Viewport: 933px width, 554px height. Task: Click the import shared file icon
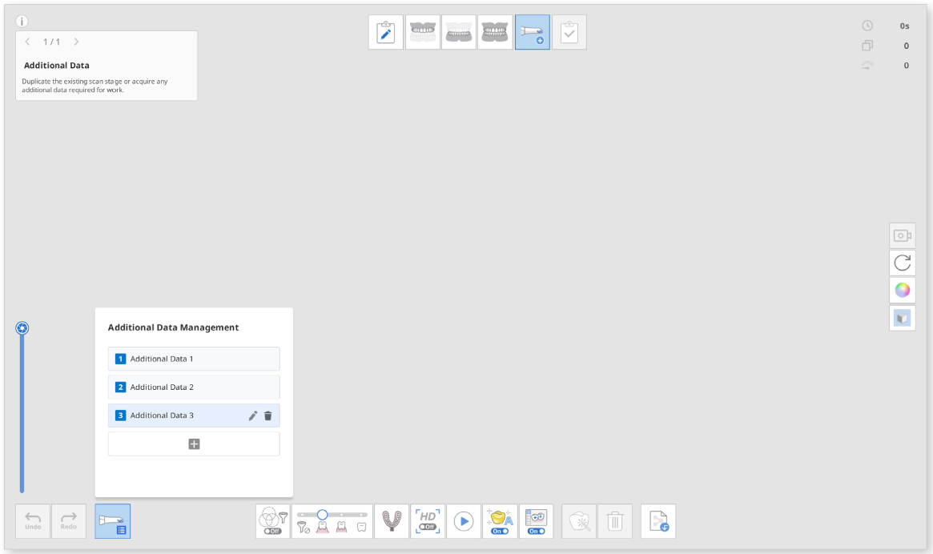[658, 521]
